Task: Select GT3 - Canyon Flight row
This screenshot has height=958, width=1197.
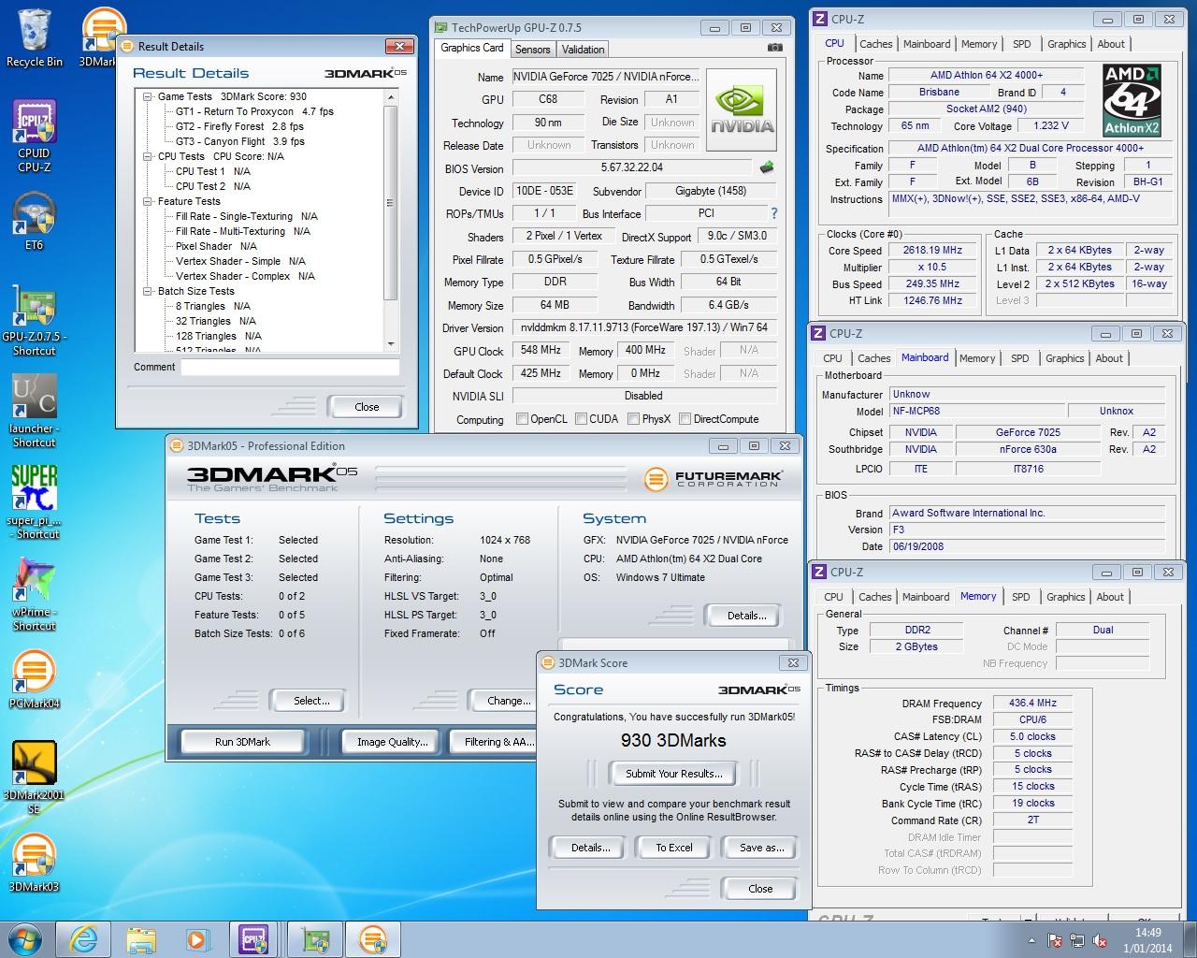Action: (239, 141)
